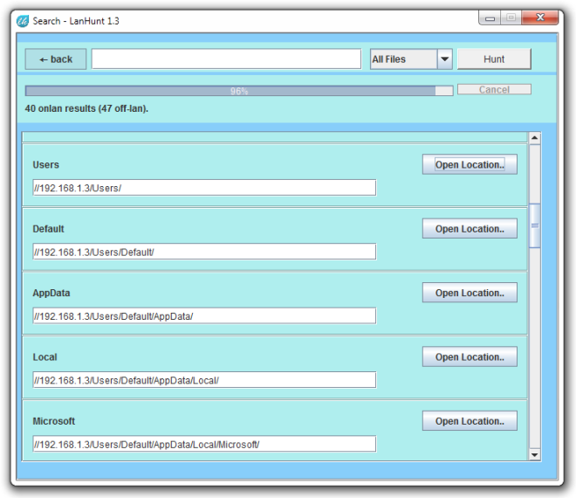Select the path field ending in AppData/Local/
This screenshot has width=576, height=498.
coord(204,380)
